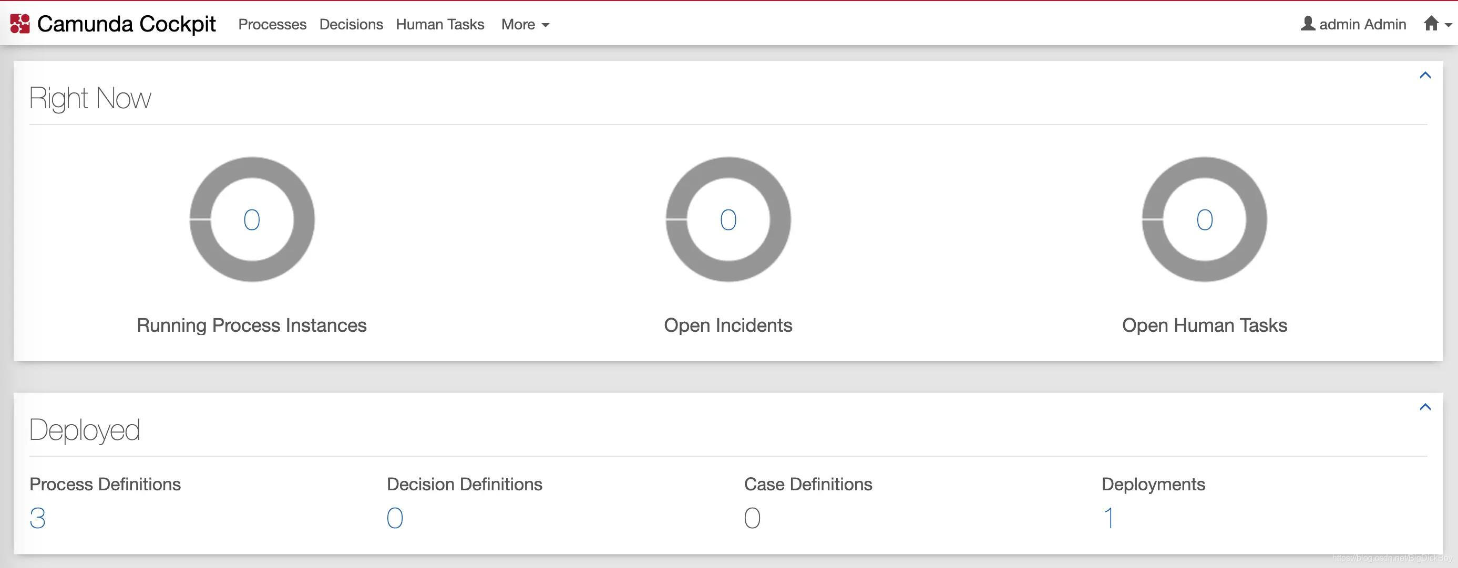Collapse the Right Now section

(x=1424, y=75)
